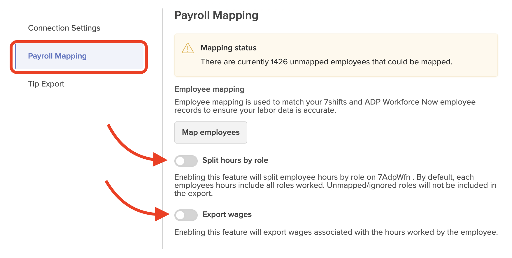
Task: Turn on the Export wages switch
Action: click(x=186, y=215)
